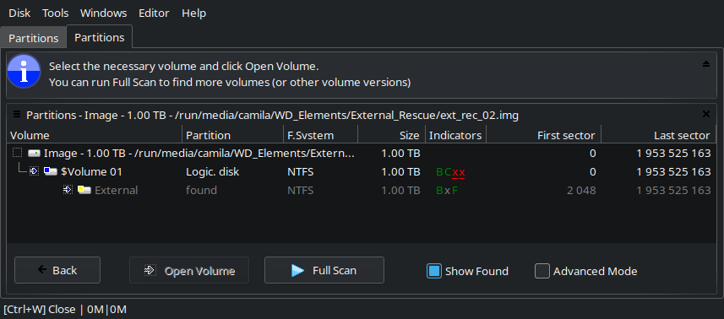Click 'Logic. disk' partition cell
724x319 pixels.
(x=212, y=172)
